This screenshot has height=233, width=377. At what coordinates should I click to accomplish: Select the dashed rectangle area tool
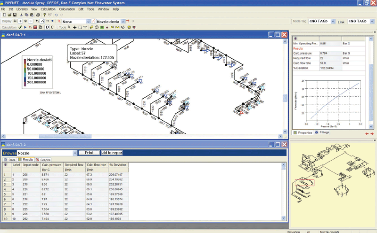(x=80, y=27)
